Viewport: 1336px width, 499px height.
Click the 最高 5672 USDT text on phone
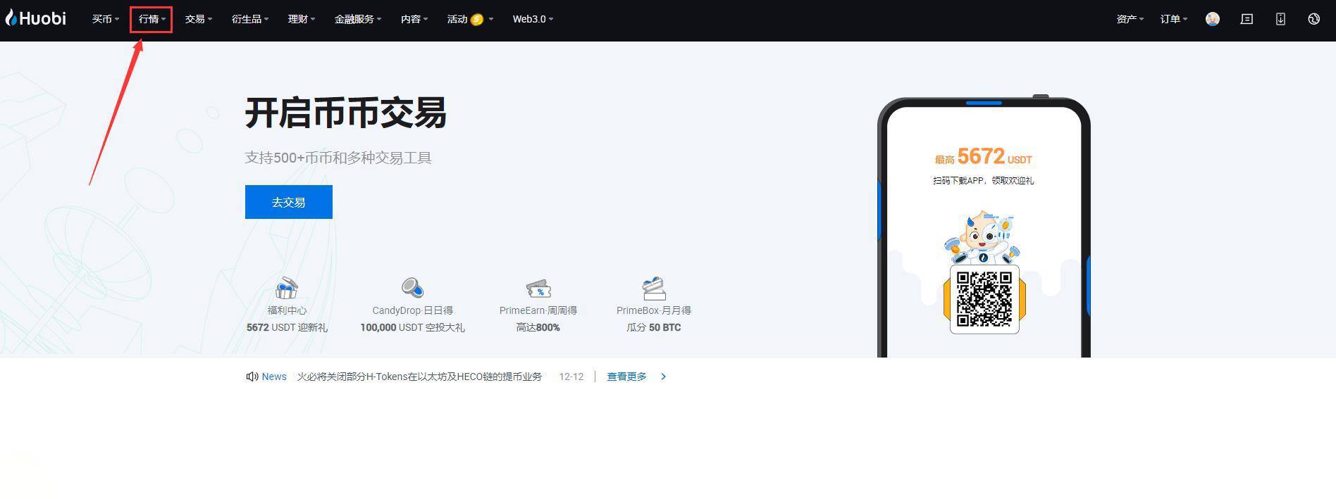tap(984, 156)
